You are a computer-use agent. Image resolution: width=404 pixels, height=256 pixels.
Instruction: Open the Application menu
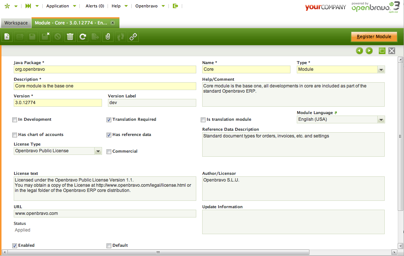coord(58,6)
